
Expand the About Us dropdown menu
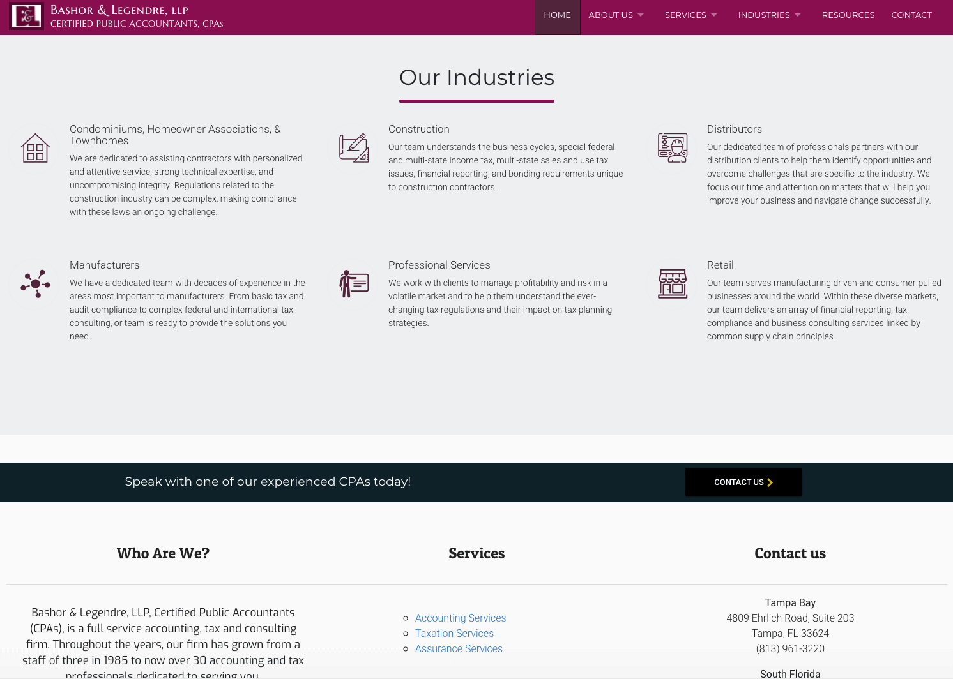(x=616, y=15)
